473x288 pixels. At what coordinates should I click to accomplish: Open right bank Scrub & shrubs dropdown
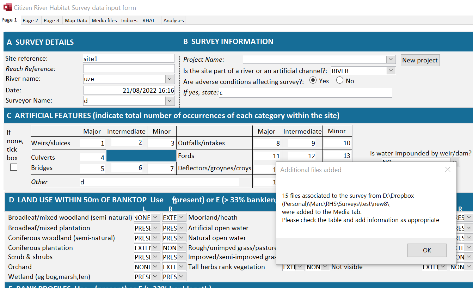tap(182, 257)
